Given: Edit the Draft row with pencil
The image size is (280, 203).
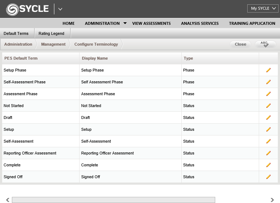Looking at the screenshot, I should (x=268, y=117).
